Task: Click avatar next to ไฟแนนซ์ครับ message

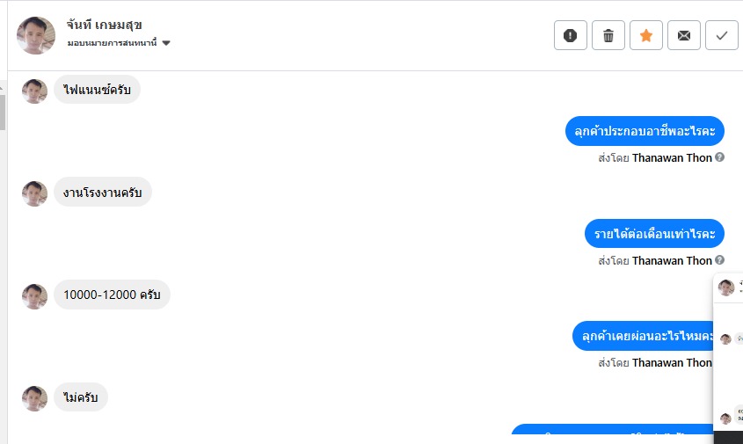Action: click(34, 91)
